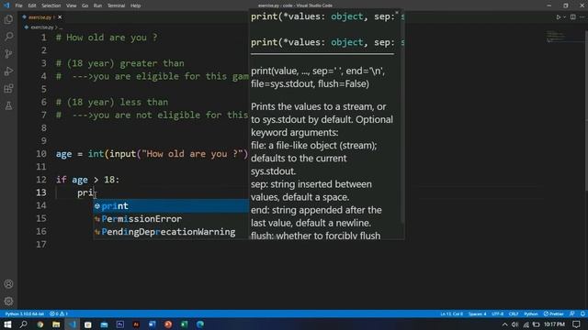Viewport: 588px width, 330px height.
Task: Open Chrome from the taskbar
Action: pos(40,324)
